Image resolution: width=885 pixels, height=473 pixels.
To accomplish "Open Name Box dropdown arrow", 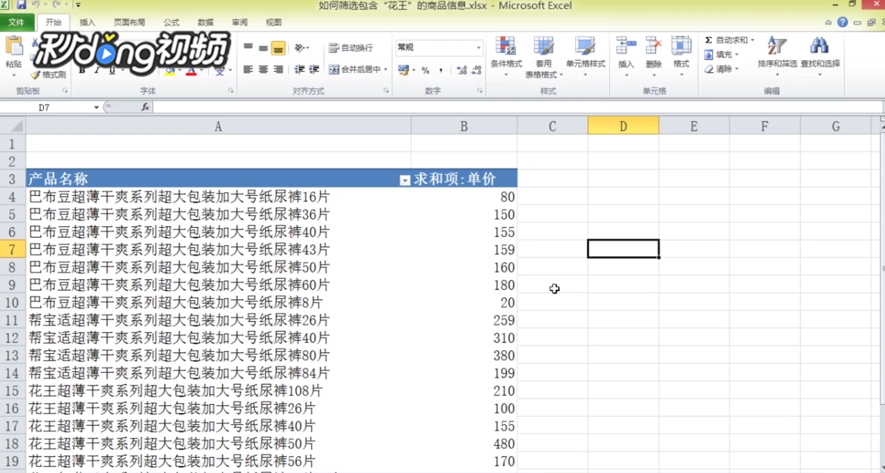I will click(97, 107).
